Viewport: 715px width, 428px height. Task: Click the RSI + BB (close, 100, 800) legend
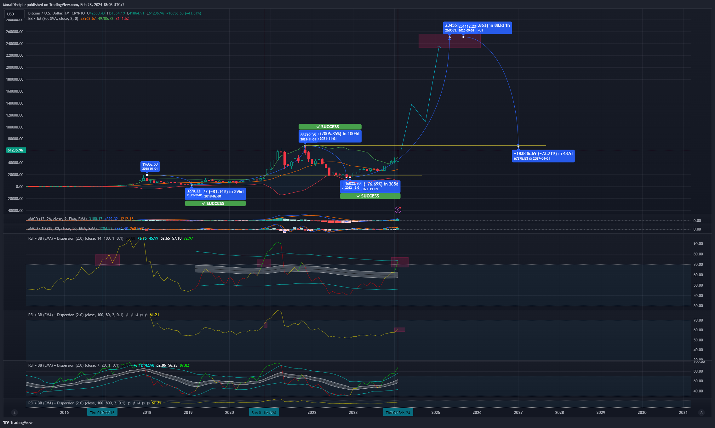(77, 403)
